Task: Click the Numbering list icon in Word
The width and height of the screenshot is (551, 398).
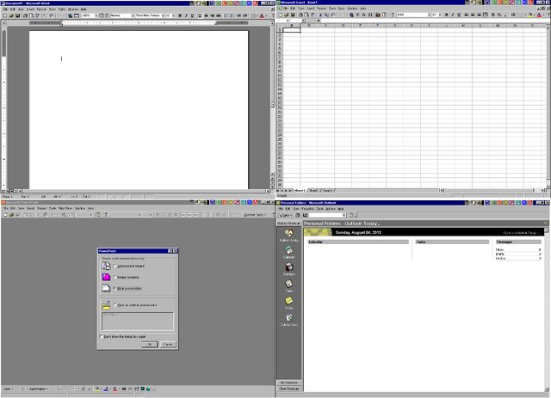Action: tap(226, 15)
